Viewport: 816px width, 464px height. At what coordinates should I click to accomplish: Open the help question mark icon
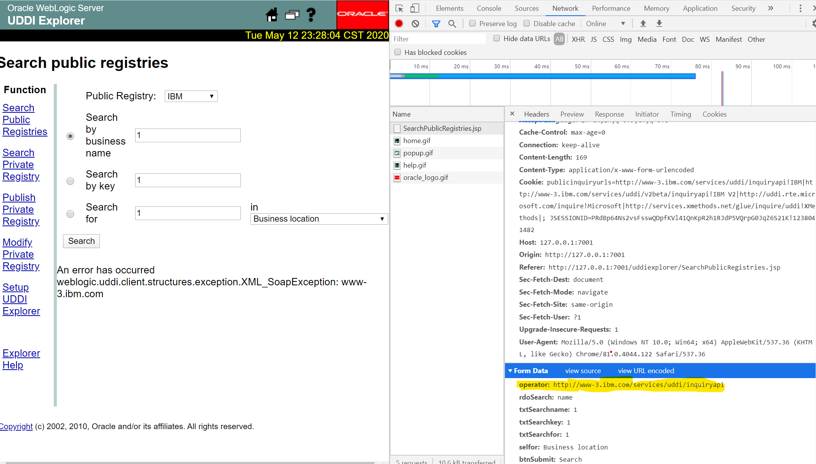[311, 15]
